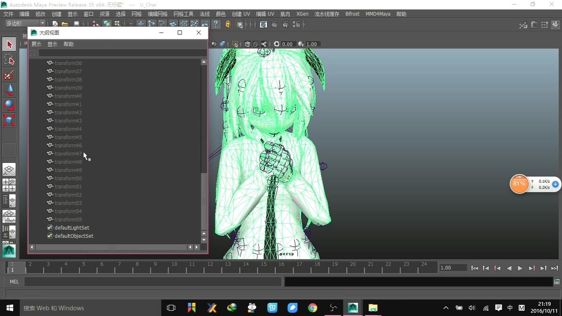562x316 pixels.
Task: Go to end of playback range
Action: point(554,268)
